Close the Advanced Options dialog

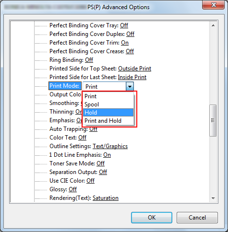pyautogui.click(x=214, y=5)
